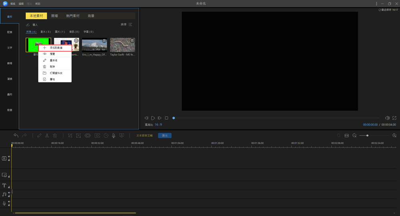This screenshot has height=216, width=400.
Task: Click the fit-timeline-to-width icon
Action: pyautogui.click(x=346, y=135)
